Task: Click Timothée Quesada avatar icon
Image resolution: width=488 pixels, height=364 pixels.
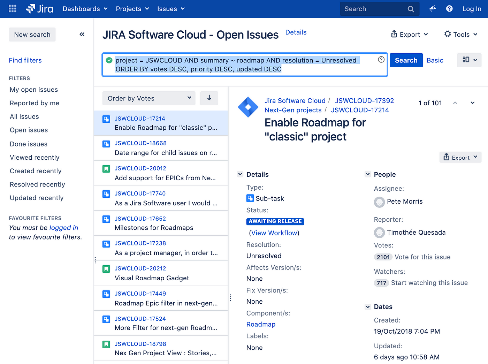Action: click(x=379, y=233)
